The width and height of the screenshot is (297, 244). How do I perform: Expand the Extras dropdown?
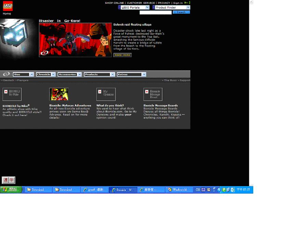(x=132, y=74)
